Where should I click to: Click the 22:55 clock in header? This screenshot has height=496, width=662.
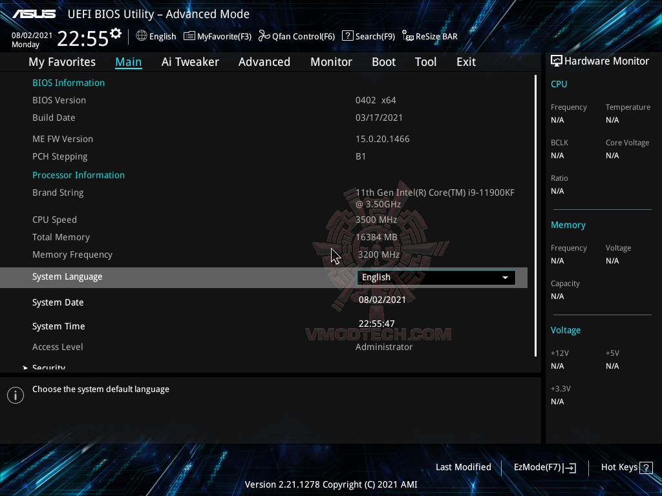point(83,38)
